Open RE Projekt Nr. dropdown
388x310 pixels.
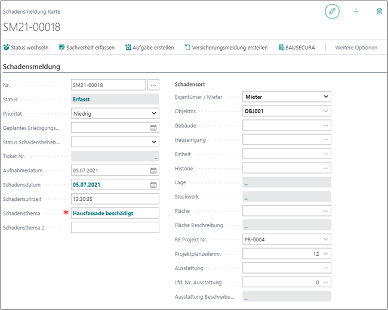tap(325, 240)
